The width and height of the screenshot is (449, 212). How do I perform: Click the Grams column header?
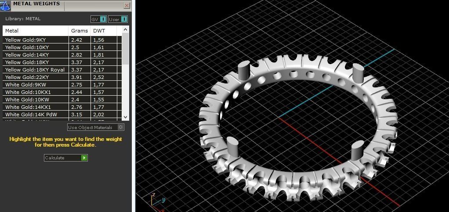80,31
